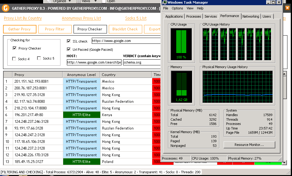Image resolution: width=292 pixels, height=176 pixels.
Task: Select proxy 124.248.247.2:3128
Action: coord(29,135)
